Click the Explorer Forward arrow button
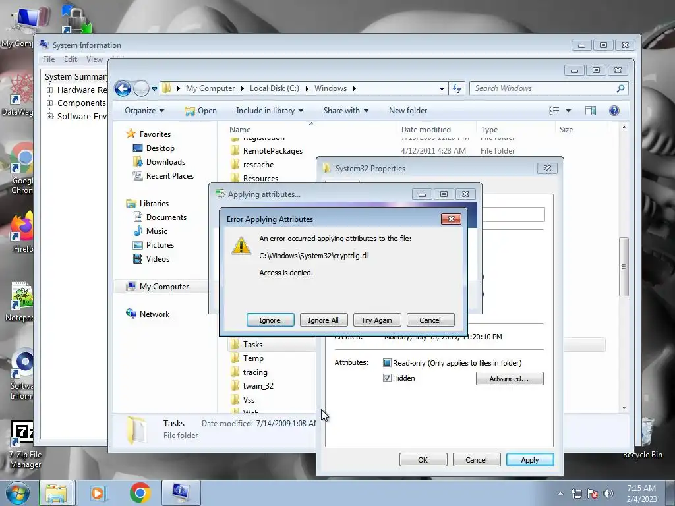The width and height of the screenshot is (675, 506). [141, 89]
